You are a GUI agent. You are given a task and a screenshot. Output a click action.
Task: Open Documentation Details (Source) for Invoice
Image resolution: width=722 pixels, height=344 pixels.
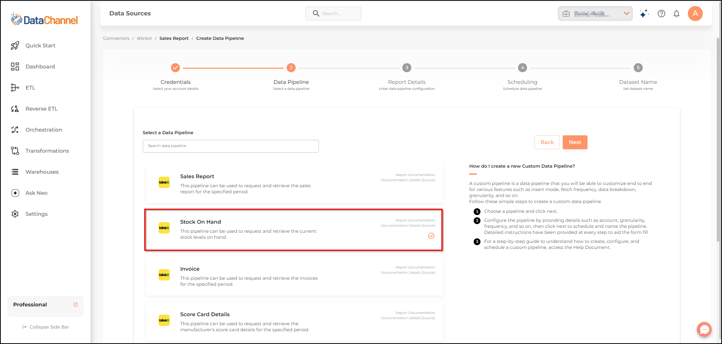tap(408, 273)
